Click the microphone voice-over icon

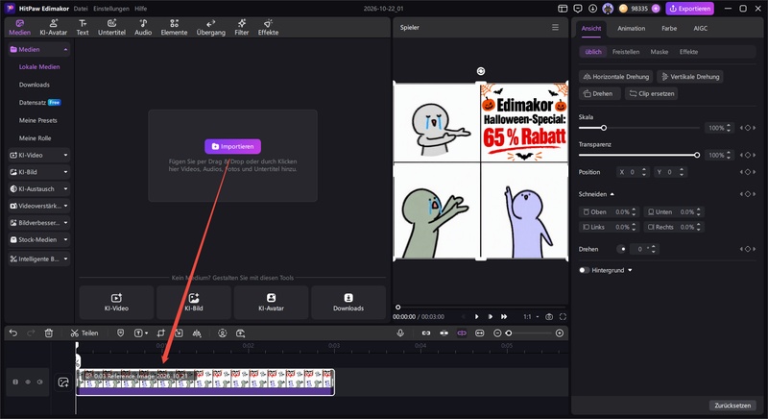400,333
